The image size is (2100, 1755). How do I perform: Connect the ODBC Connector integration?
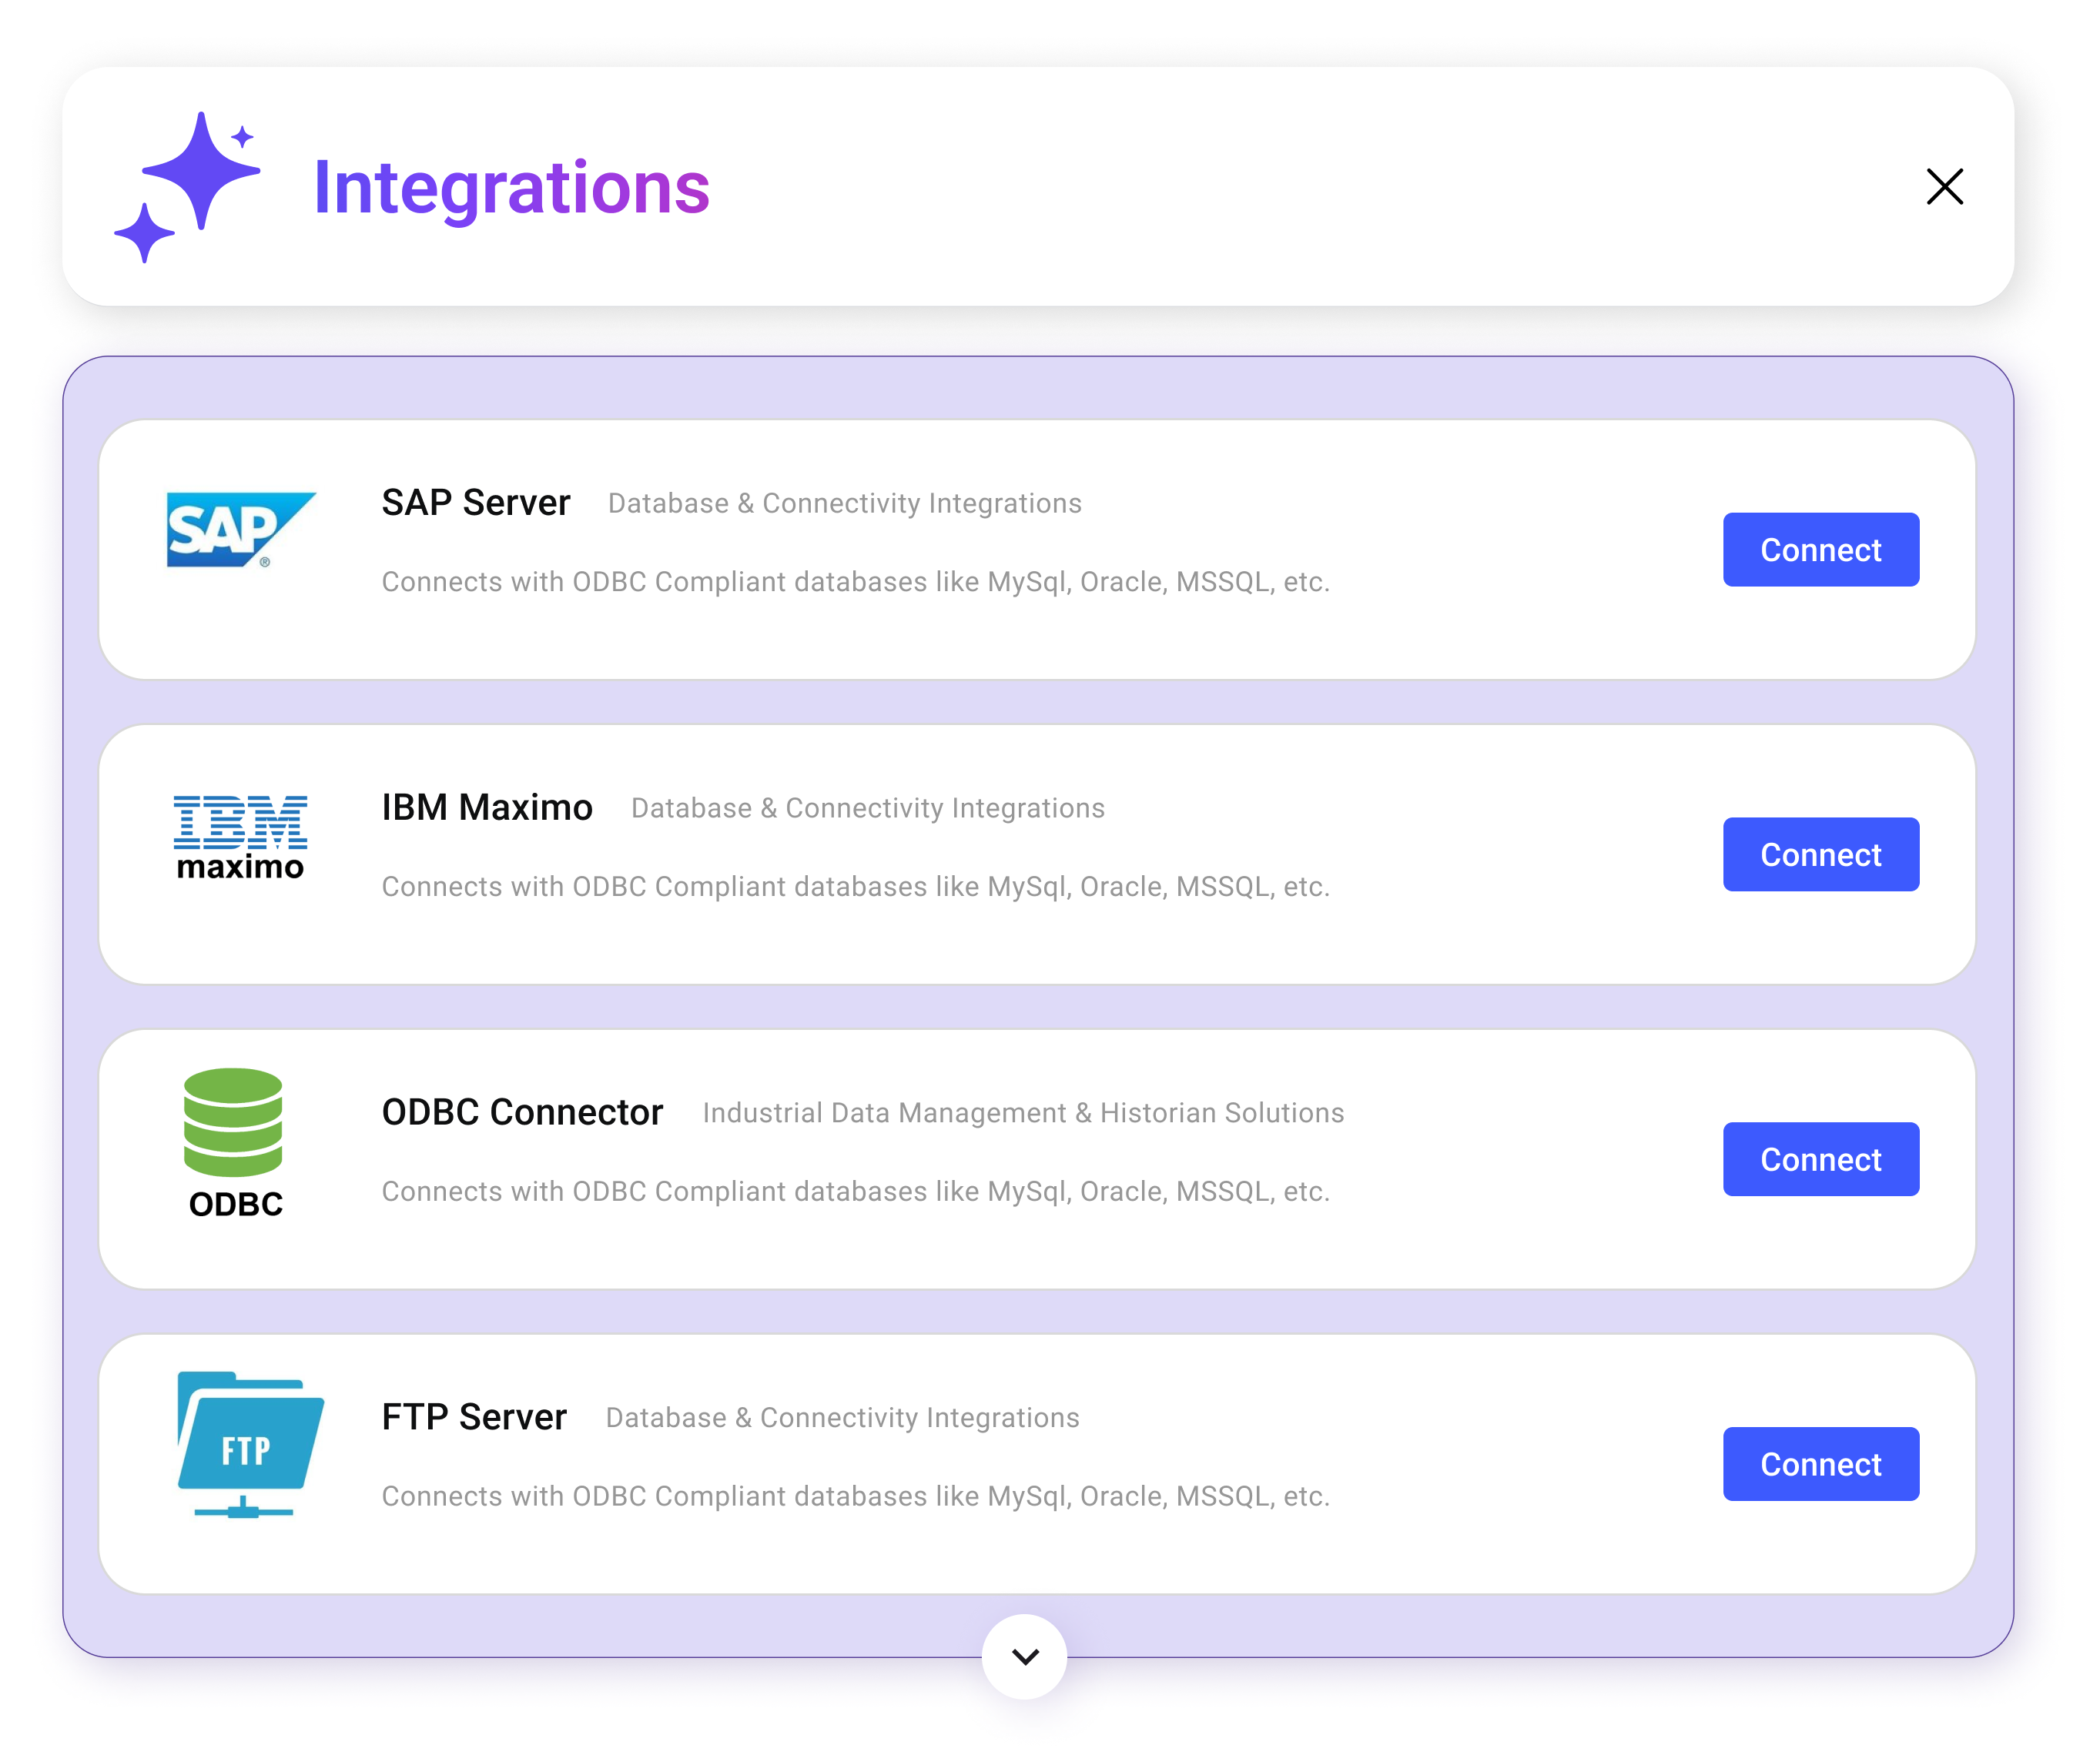1820,1159
